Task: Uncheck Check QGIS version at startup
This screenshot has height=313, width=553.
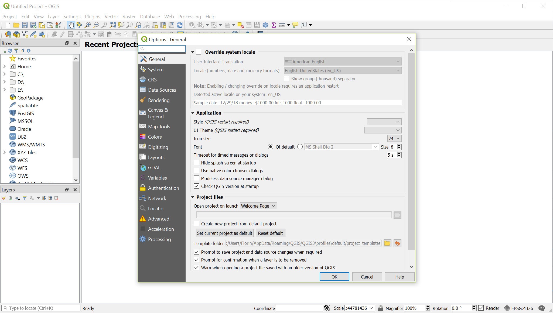Action: (x=197, y=186)
